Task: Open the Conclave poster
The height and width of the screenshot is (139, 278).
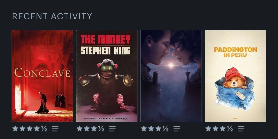Action: [x=42, y=76]
